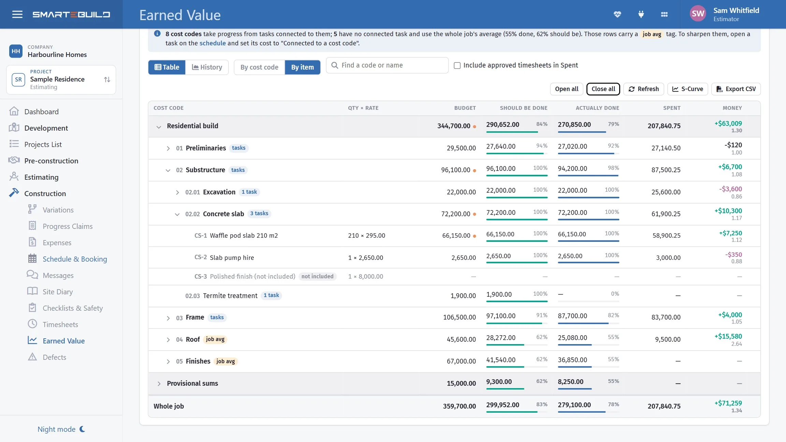Switch grouping to By cost code

[259, 67]
